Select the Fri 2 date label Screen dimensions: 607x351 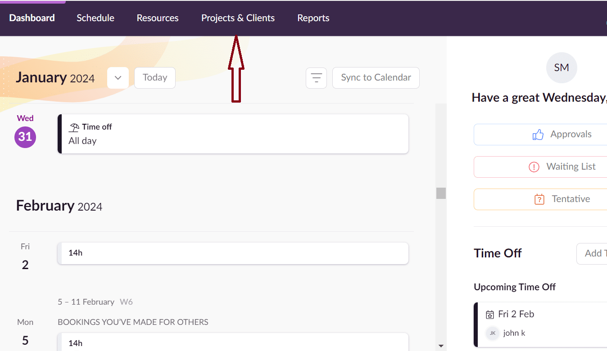point(25,257)
